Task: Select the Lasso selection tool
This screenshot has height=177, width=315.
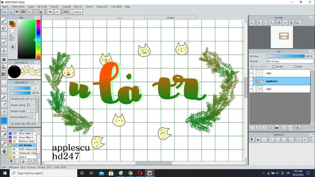Action: tap(4, 90)
